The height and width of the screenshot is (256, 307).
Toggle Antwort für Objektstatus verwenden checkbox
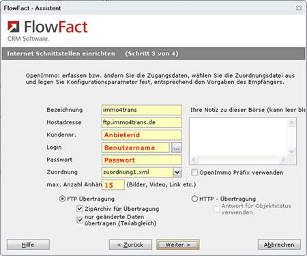pyautogui.click(x=216, y=209)
